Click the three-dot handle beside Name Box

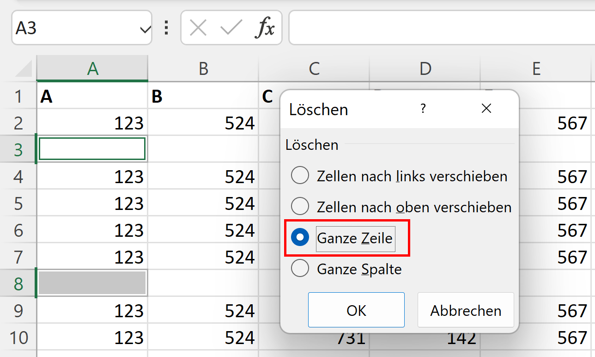click(166, 29)
